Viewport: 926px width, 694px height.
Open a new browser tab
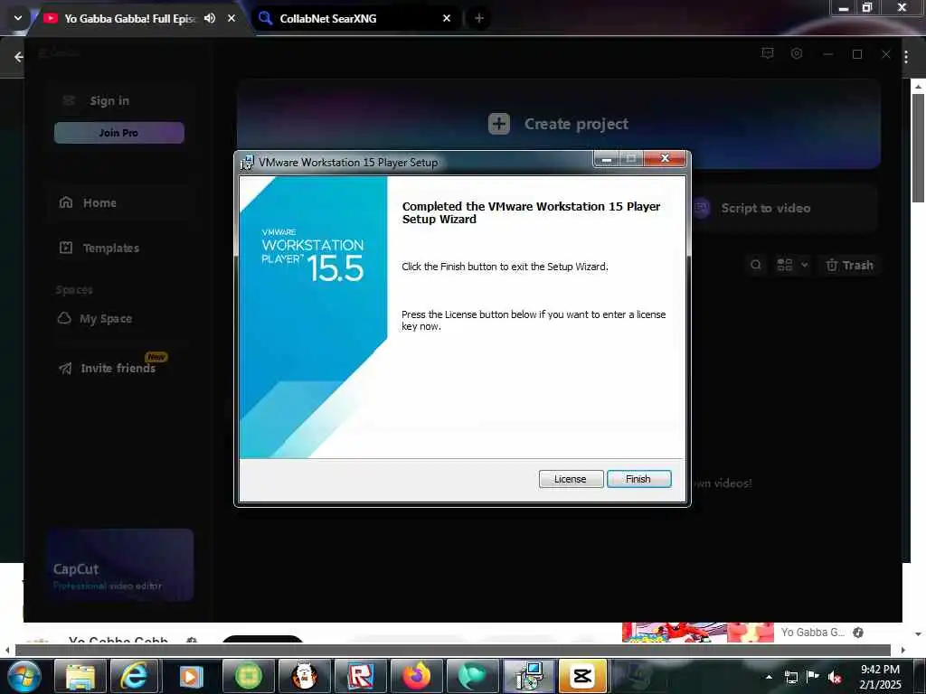479,18
